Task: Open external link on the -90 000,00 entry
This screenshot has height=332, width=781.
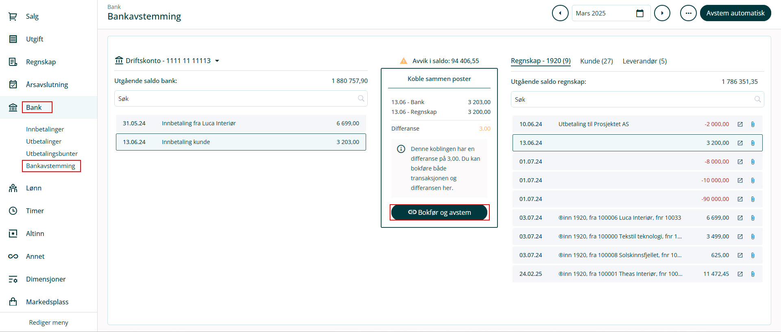Action: click(740, 199)
